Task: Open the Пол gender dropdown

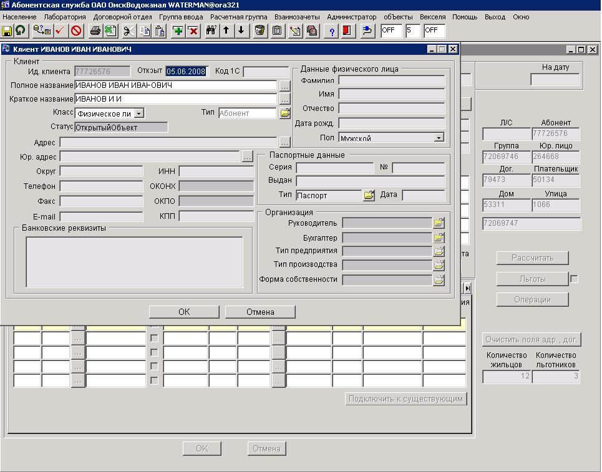Action: tap(439, 138)
